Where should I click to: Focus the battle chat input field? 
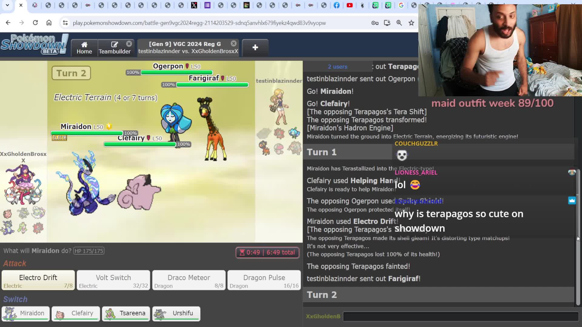tap(461, 316)
